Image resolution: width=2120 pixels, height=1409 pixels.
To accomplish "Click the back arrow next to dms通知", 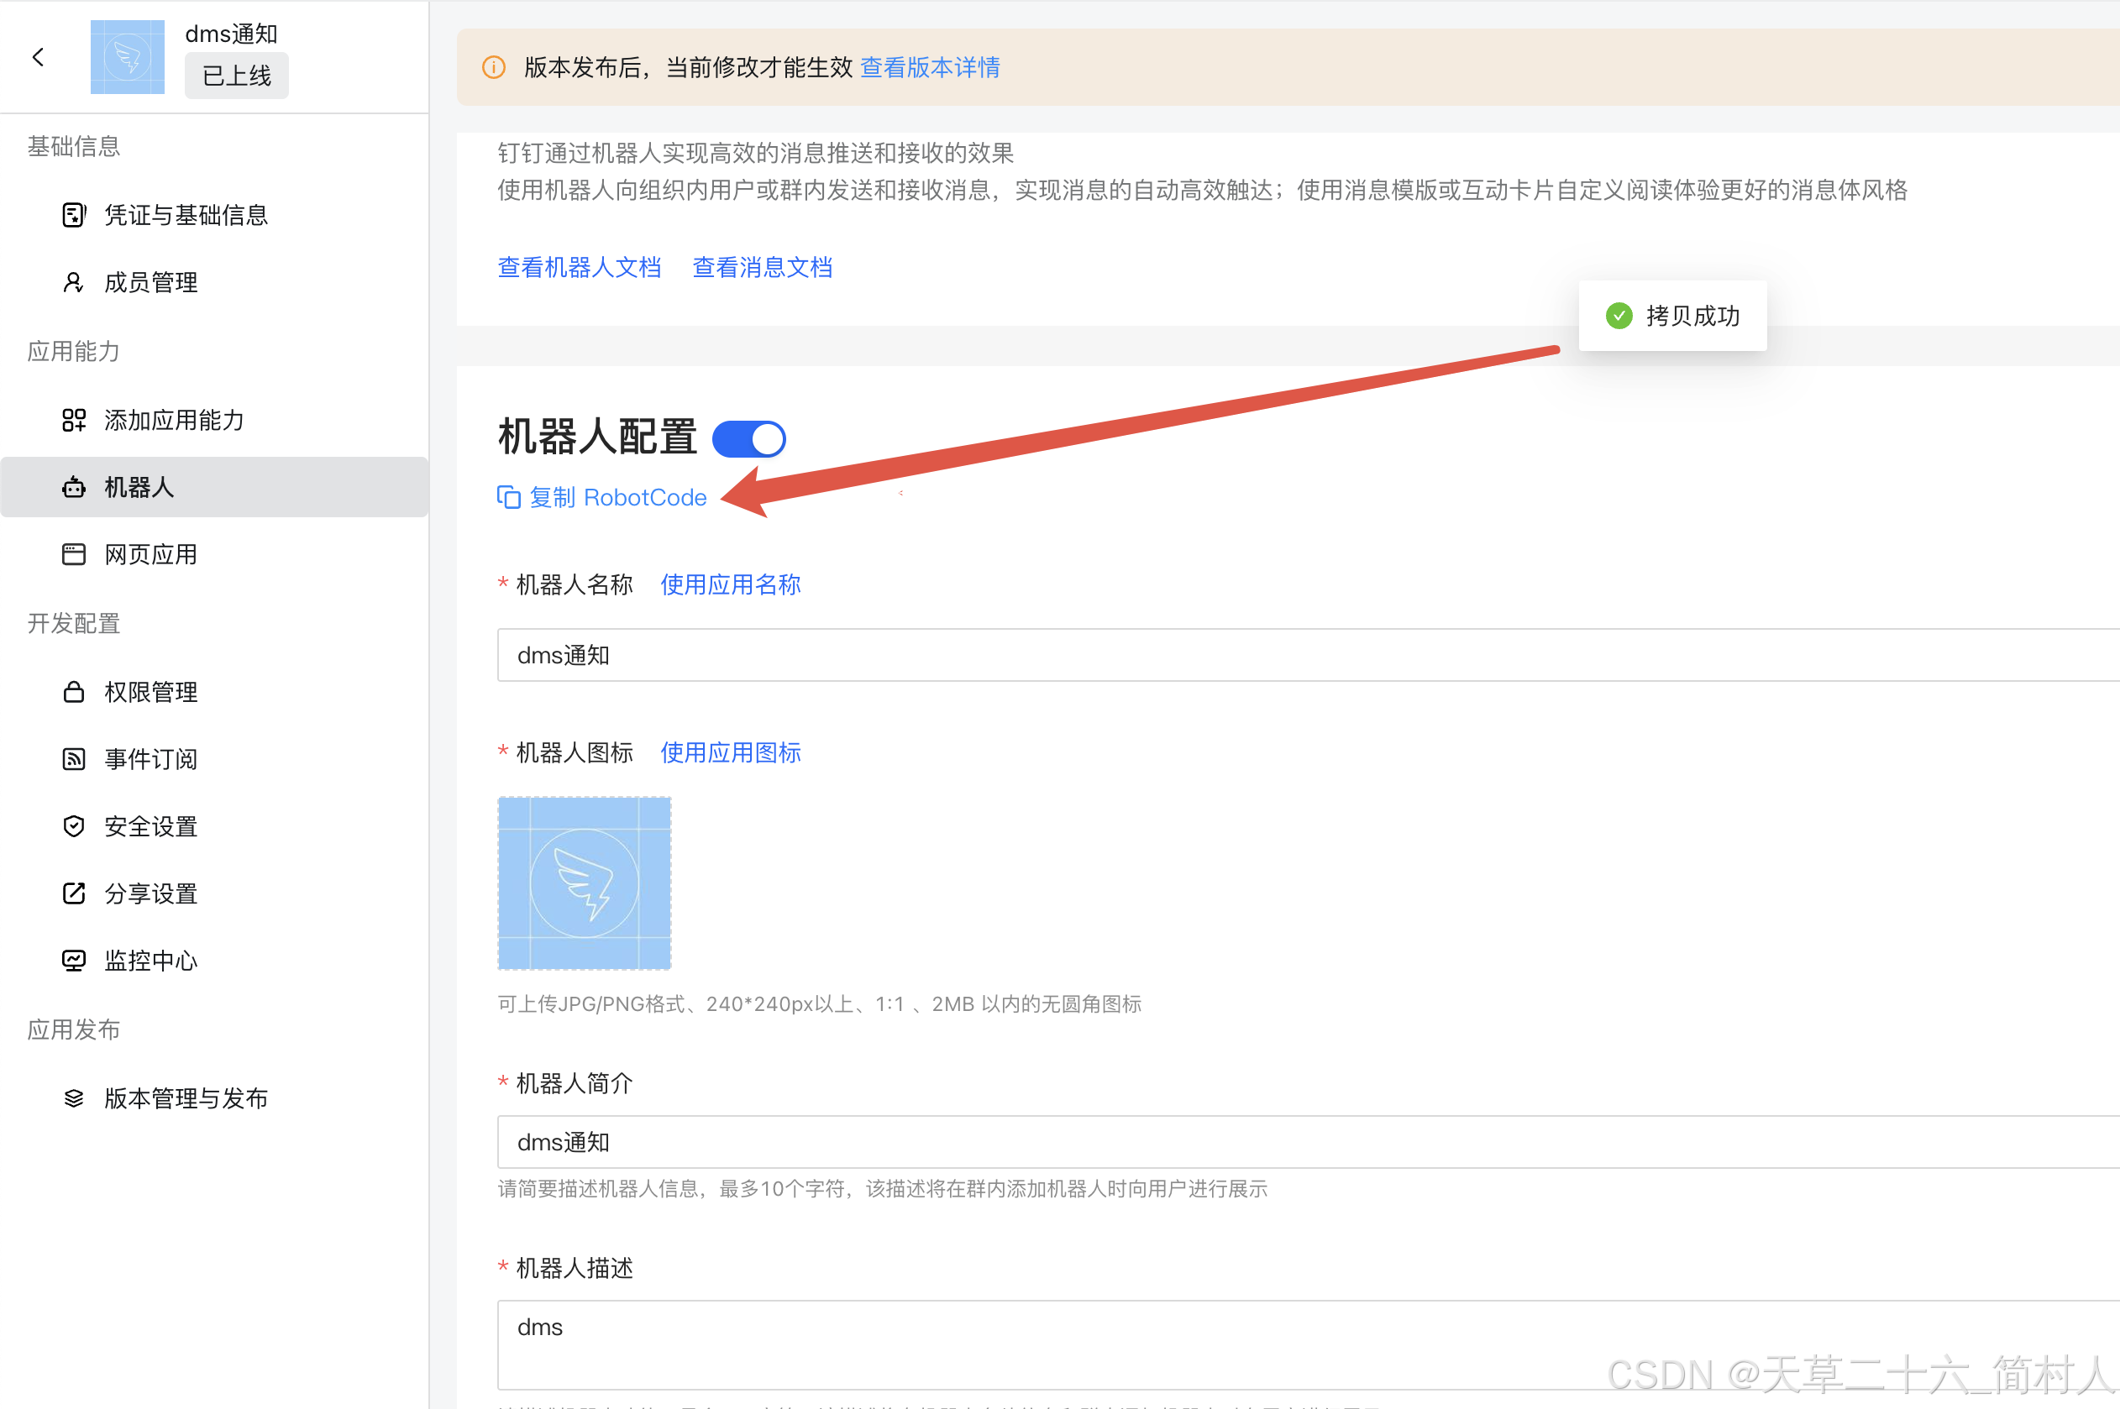I will pyautogui.click(x=39, y=57).
